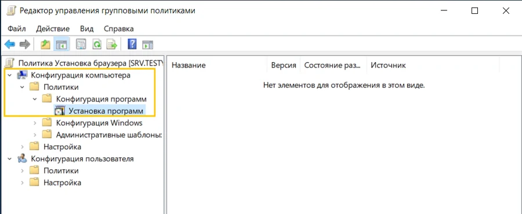This screenshot has height=214, width=522.
Task: Click the Конфигурация компьютера computer icon
Action: [22, 75]
